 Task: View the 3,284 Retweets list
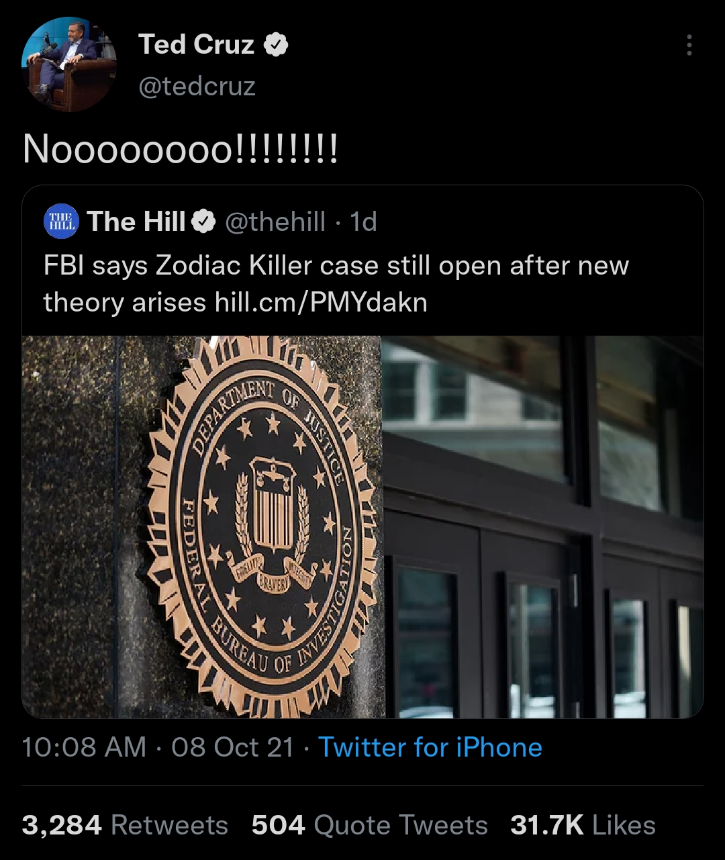[x=125, y=825]
